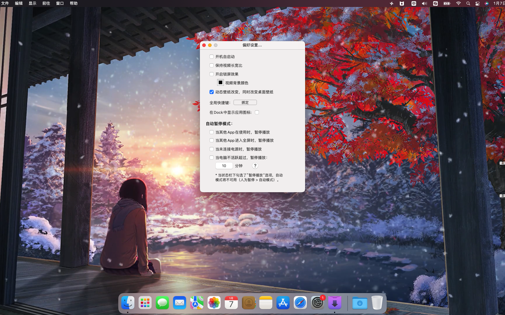Enable 当未连接电源时 pause playback option
The image size is (505, 315).
pos(212,149)
